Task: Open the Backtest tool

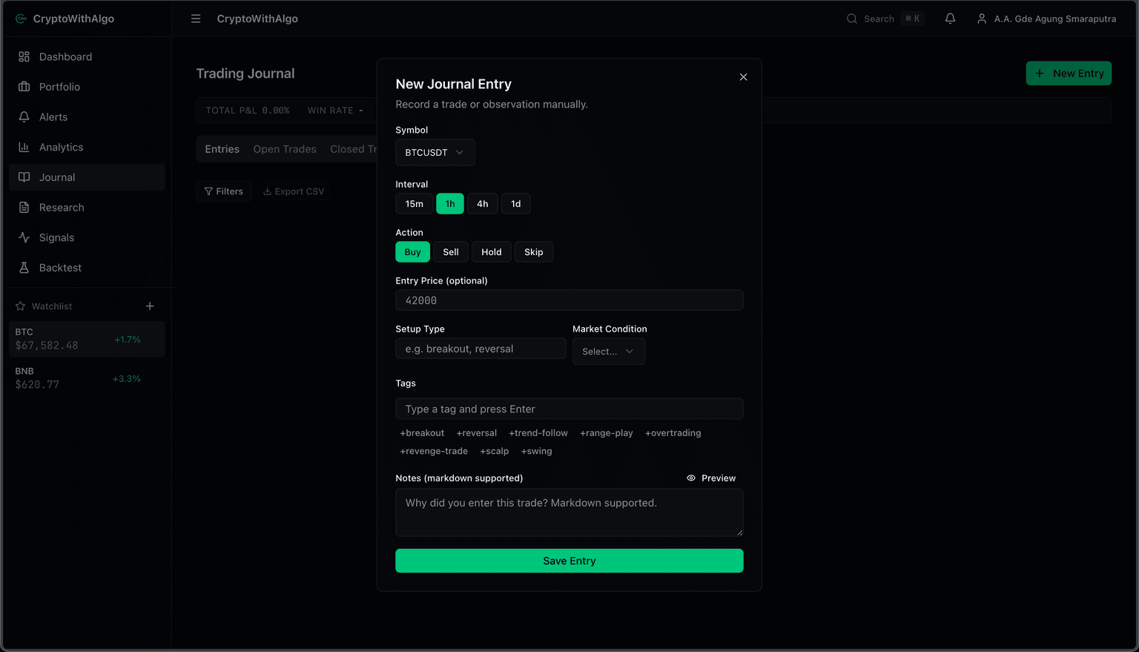Action: point(60,268)
